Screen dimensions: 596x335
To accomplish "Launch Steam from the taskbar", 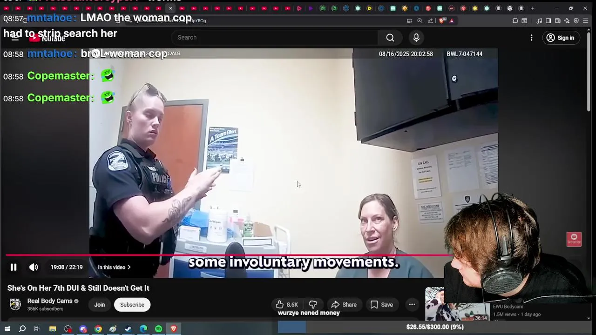I will [128, 329].
